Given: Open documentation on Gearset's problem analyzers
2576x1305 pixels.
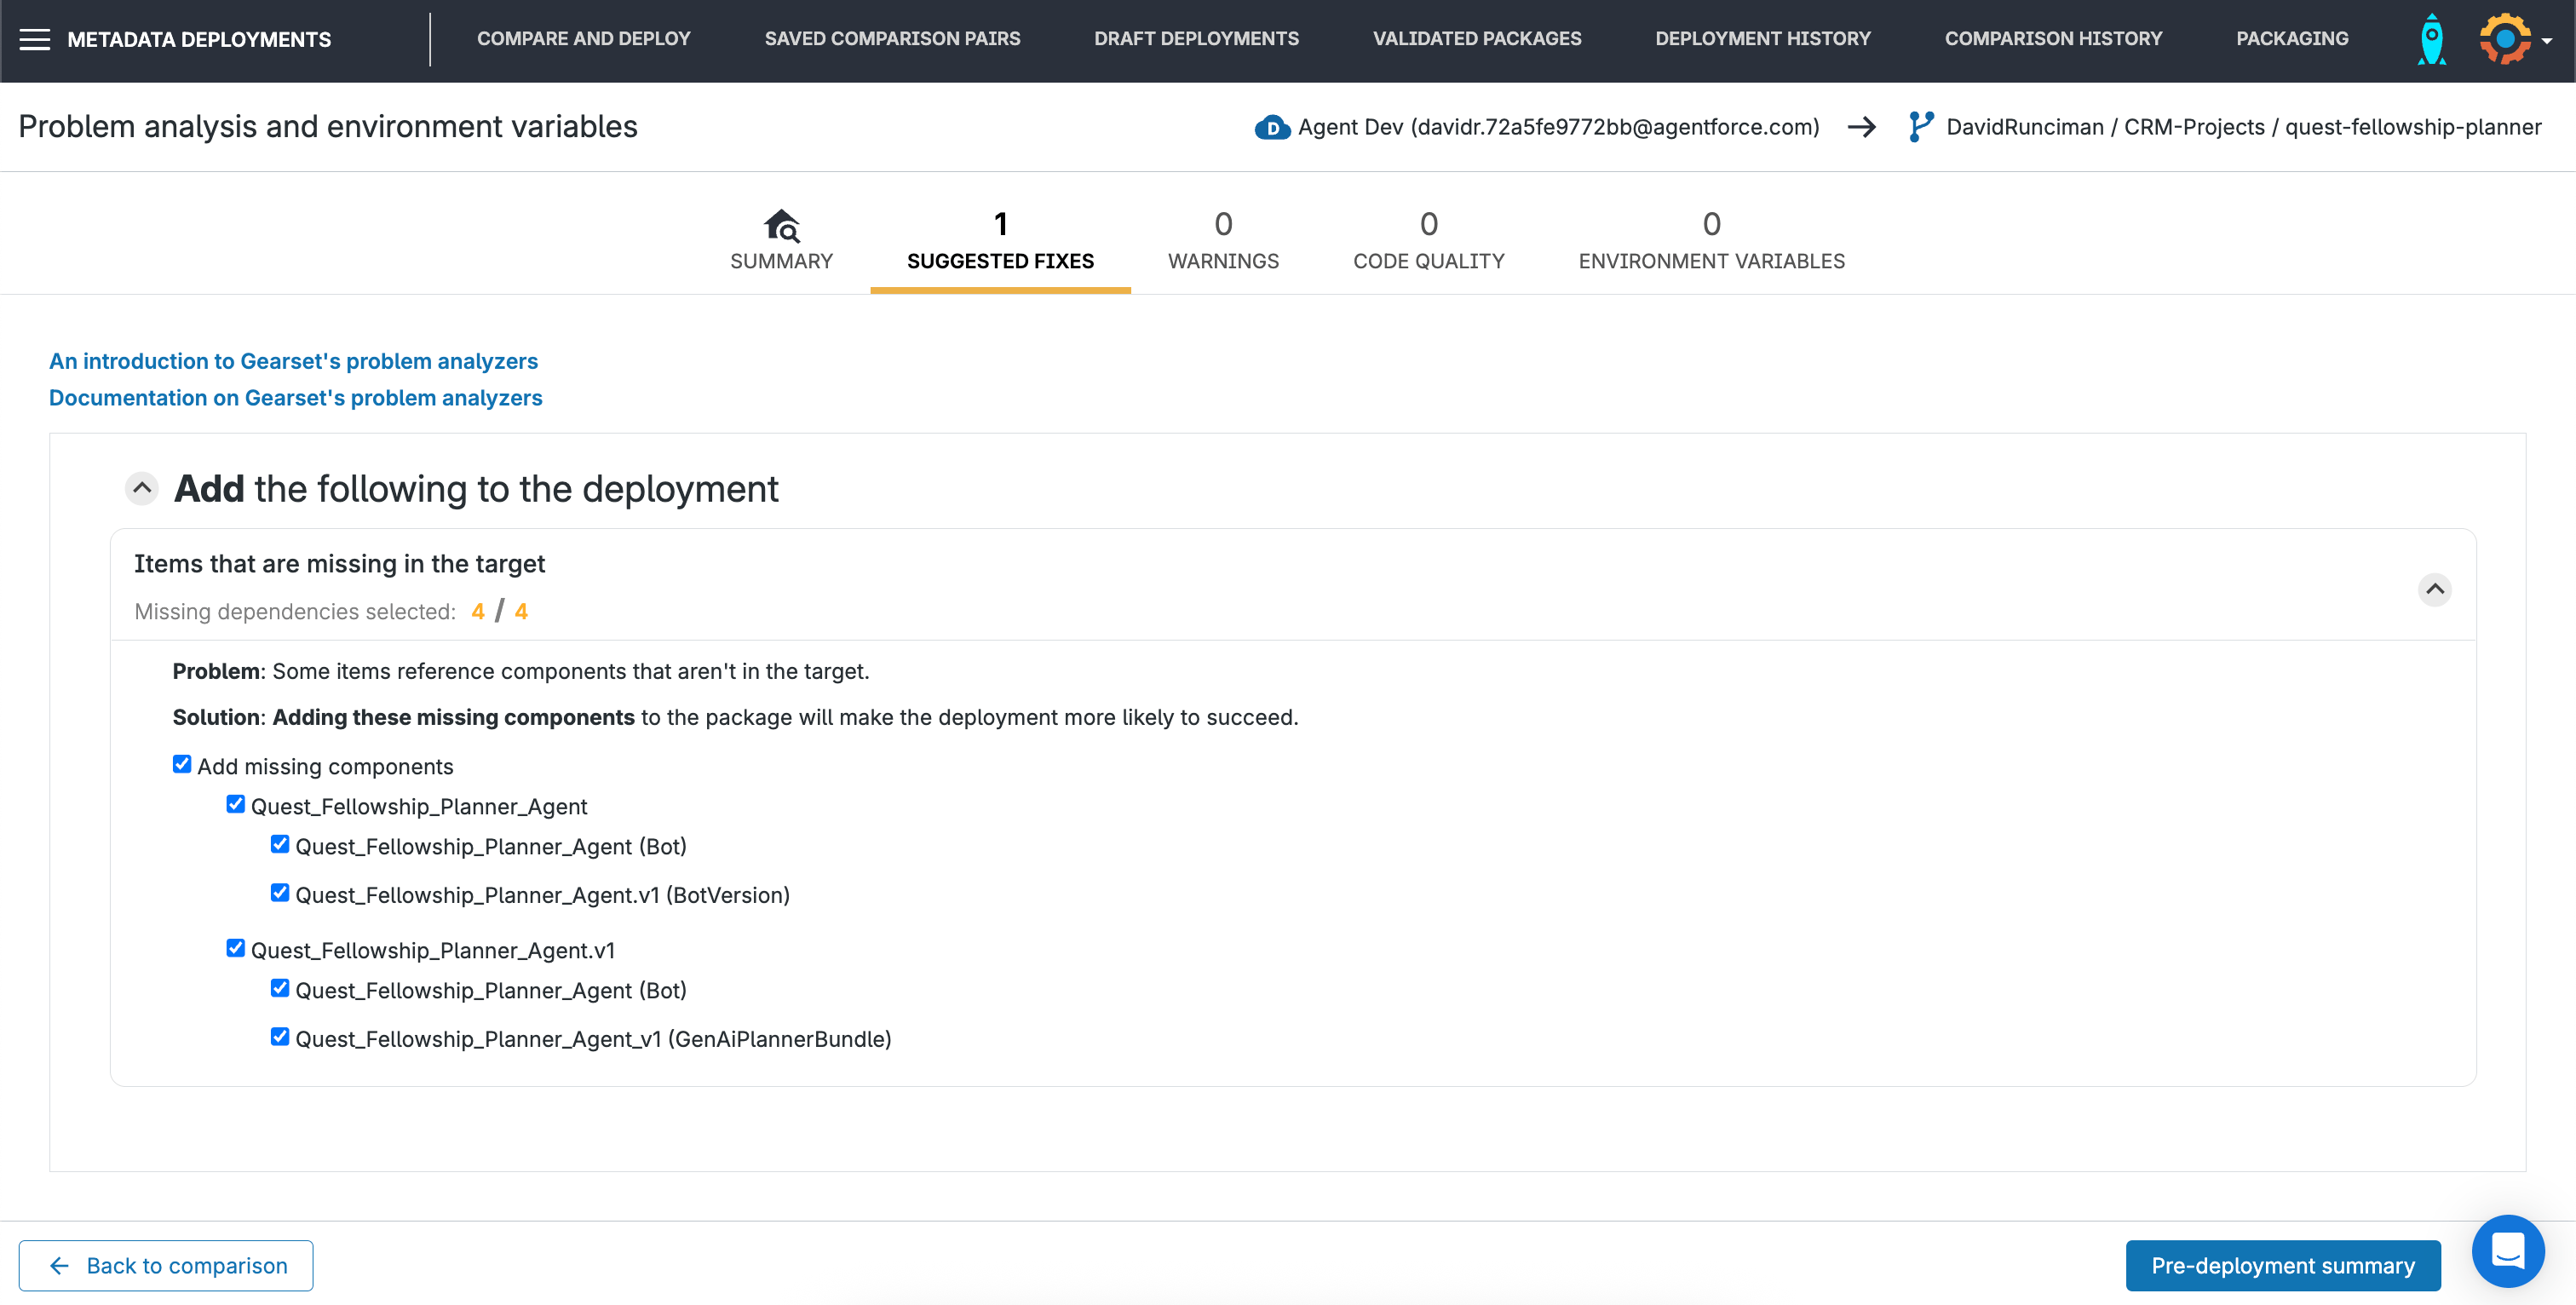Looking at the screenshot, I should point(295,397).
